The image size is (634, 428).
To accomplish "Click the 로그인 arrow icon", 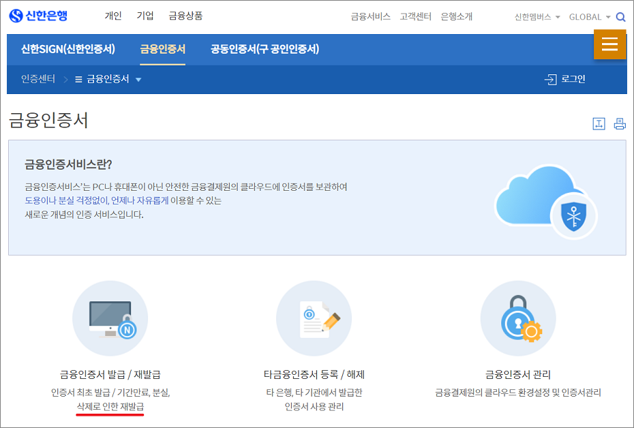I will coord(551,80).
